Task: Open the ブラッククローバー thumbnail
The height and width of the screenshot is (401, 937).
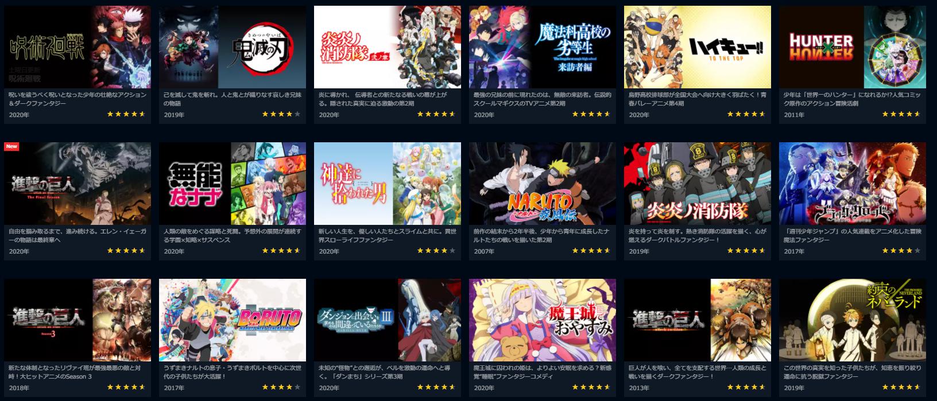Action: 853,184
